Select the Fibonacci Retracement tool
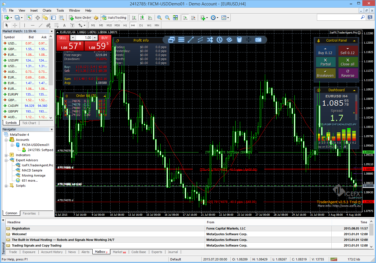 click(x=57, y=25)
